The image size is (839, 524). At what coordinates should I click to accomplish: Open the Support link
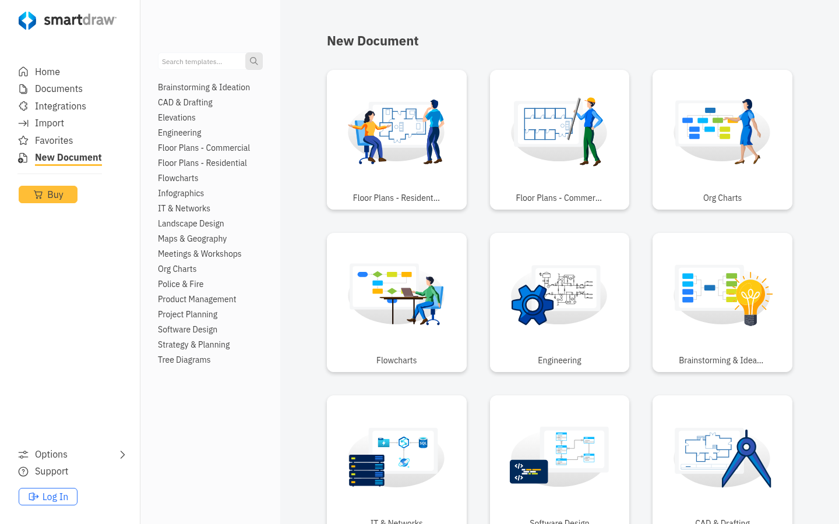(52, 472)
